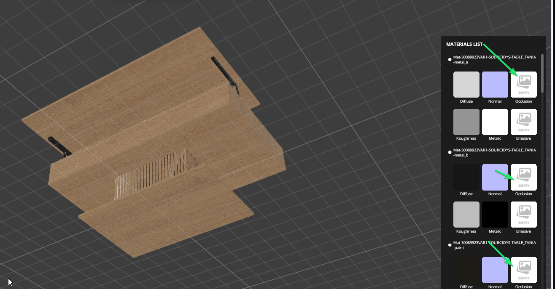Select the Normal map swatch of metal_b

point(495,177)
